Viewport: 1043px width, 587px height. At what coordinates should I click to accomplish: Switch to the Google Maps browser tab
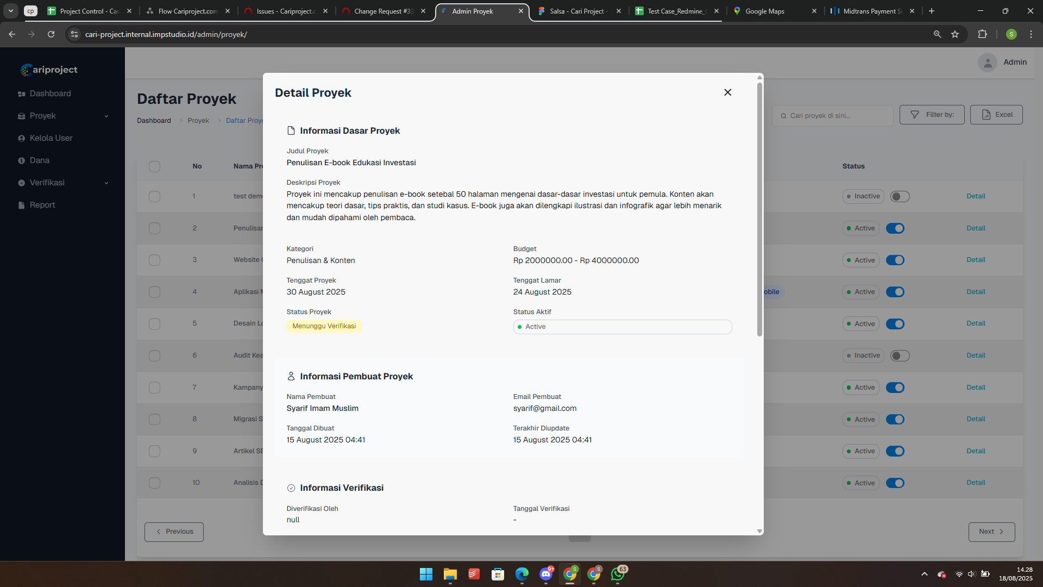(x=764, y=11)
